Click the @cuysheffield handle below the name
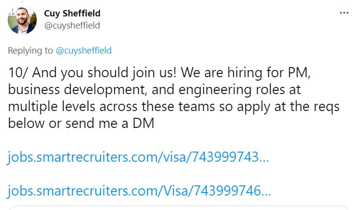The image size is (358, 210). click(72, 26)
